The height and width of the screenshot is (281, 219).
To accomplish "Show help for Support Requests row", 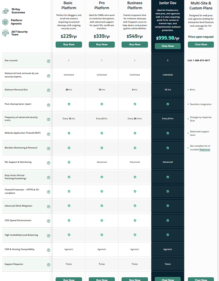I will click(48, 265).
